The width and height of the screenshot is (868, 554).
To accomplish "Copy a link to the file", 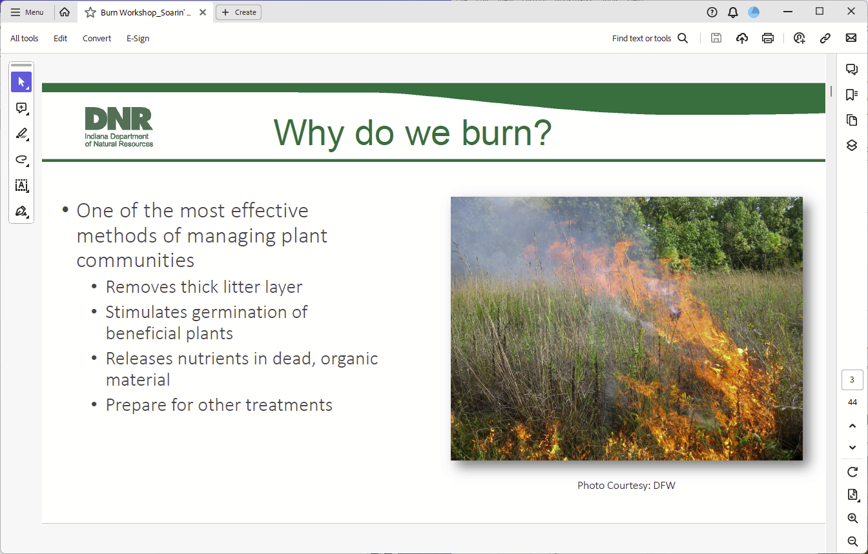I will [825, 39].
